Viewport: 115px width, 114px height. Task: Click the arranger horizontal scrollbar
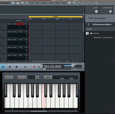(46, 61)
